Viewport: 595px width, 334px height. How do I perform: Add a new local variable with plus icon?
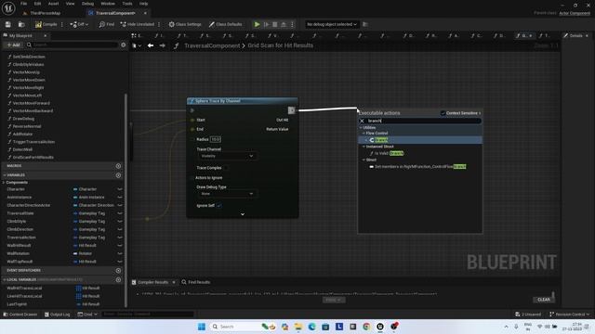[x=118, y=279]
